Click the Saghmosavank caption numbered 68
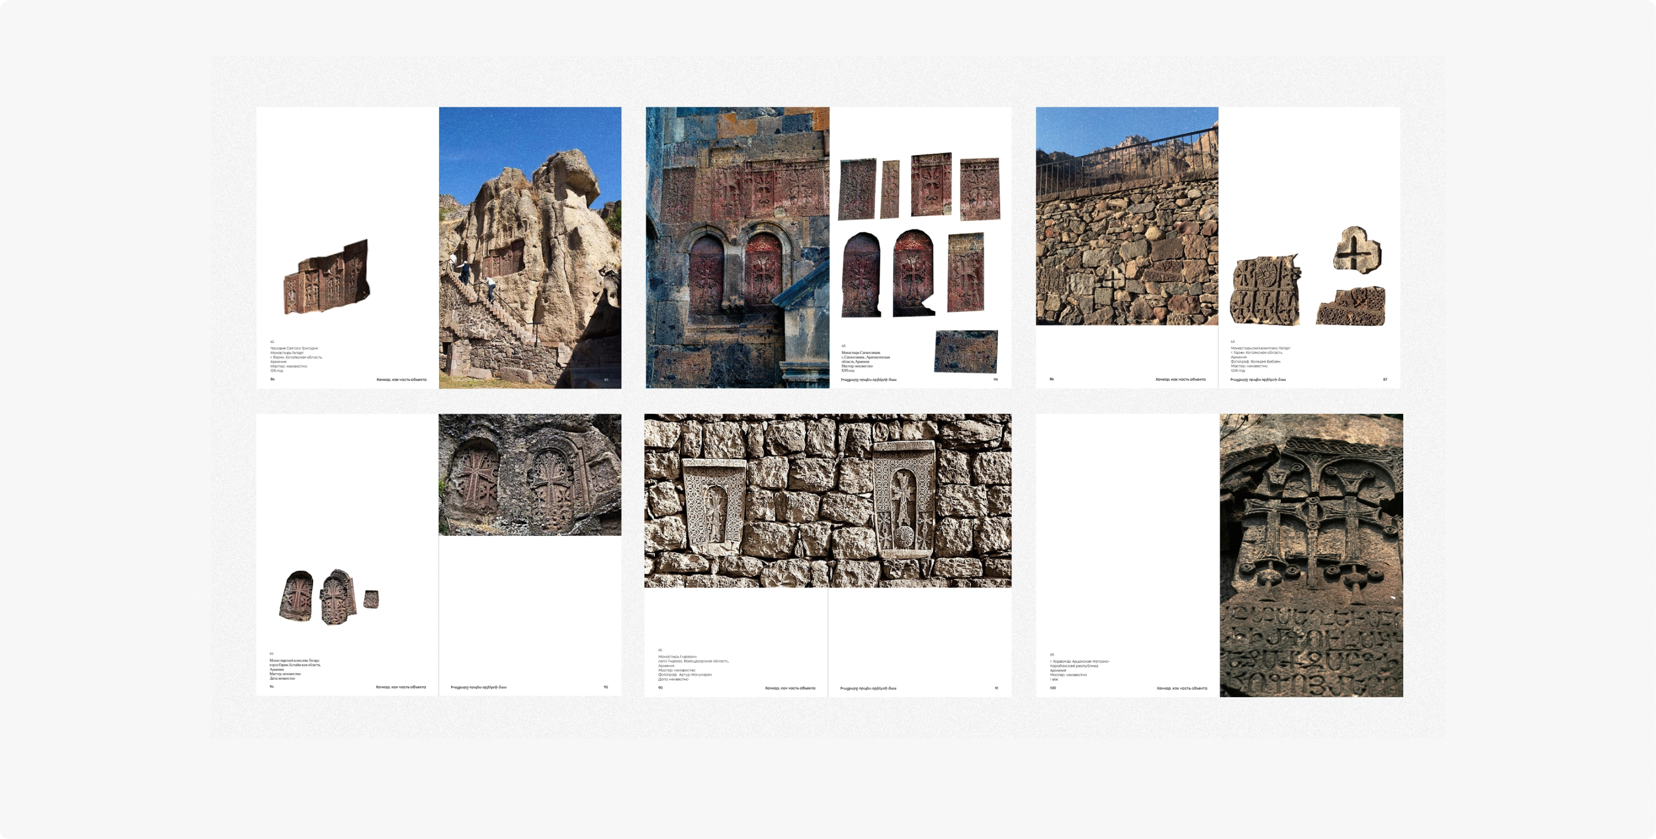The height and width of the screenshot is (839, 1656). (865, 360)
